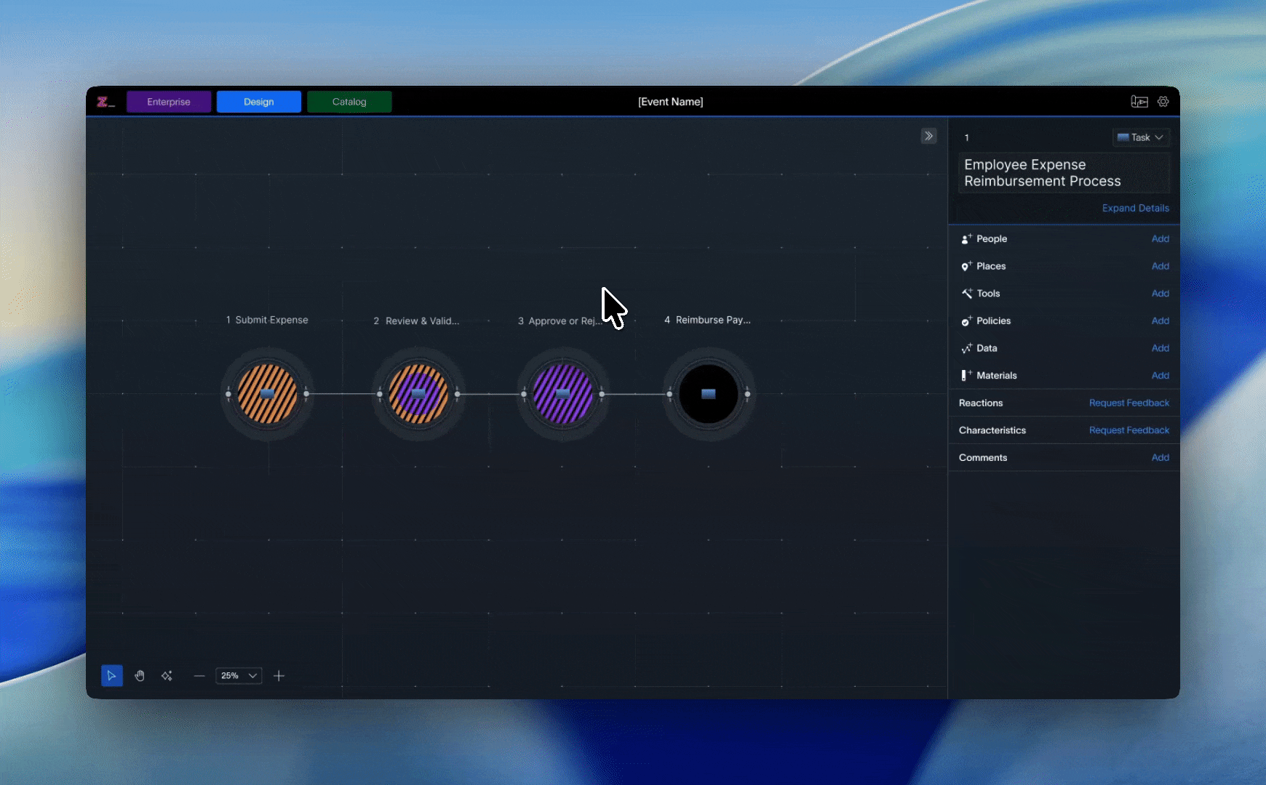Click the Comments label
Viewport: 1266px width, 785px height.
[x=983, y=458]
